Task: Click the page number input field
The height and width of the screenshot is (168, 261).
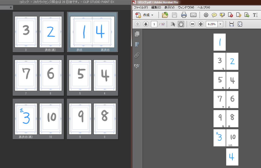Action: (x=154, y=24)
